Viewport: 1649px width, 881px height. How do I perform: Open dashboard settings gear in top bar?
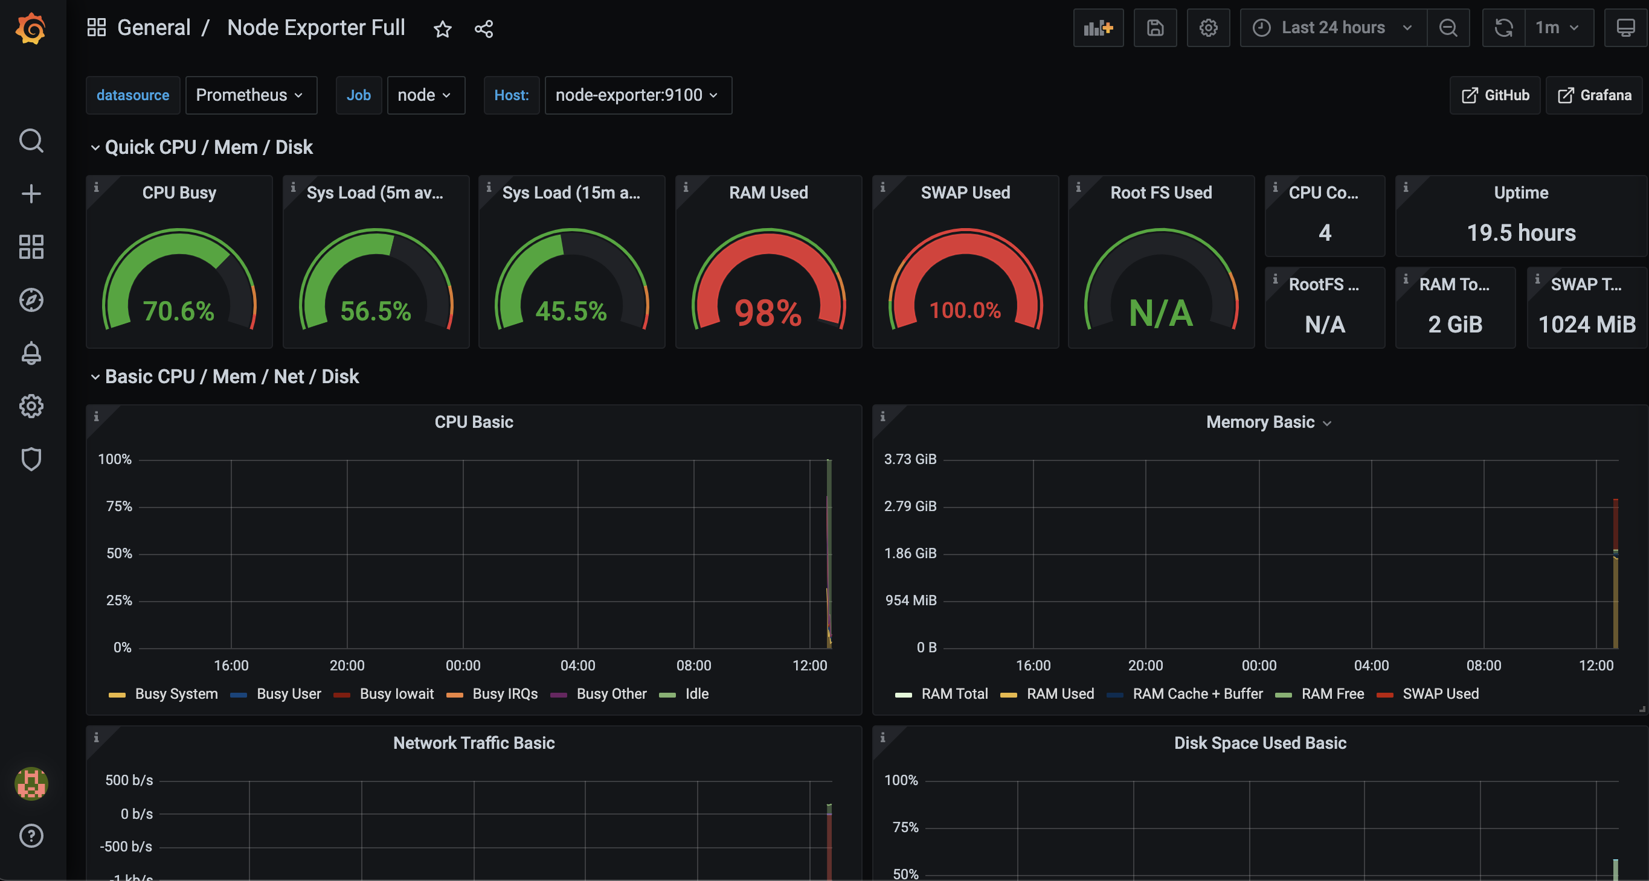[x=1208, y=28]
